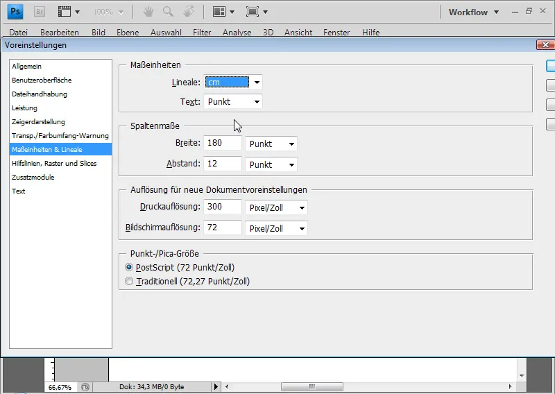This screenshot has height=394, width=555.
Task: Click the Photoshop Ps logo icon
Action: click(x=15, y=12)
